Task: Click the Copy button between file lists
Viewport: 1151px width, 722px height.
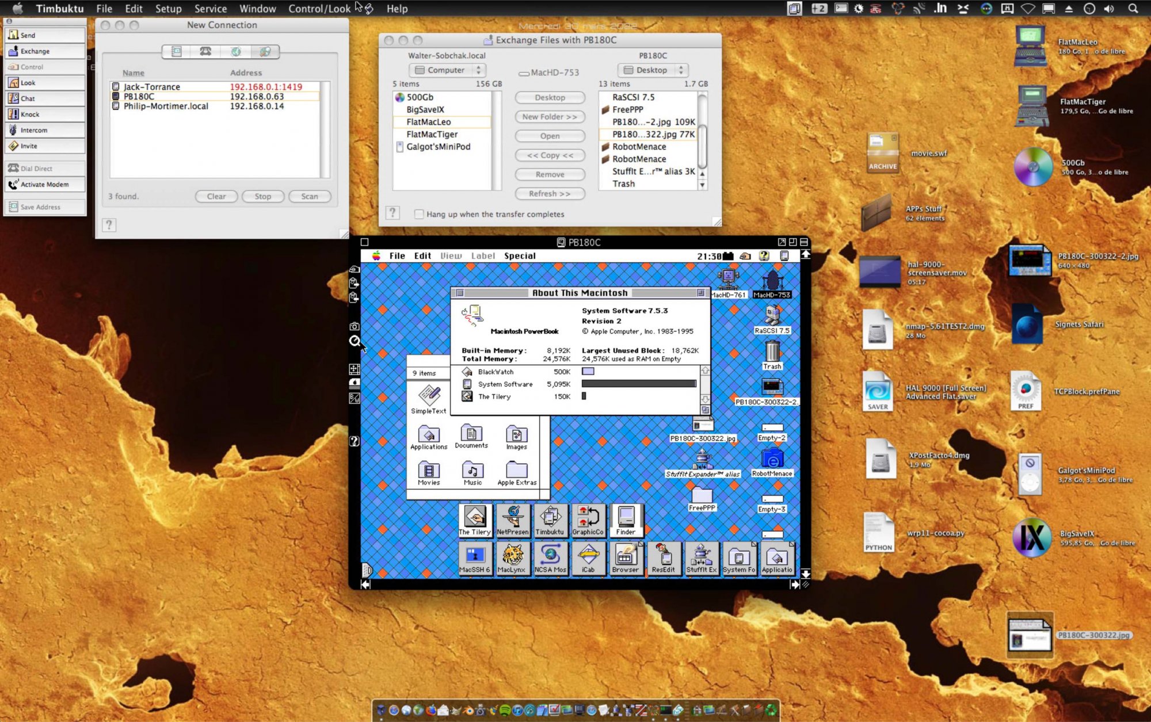Action: pos(550,155)
